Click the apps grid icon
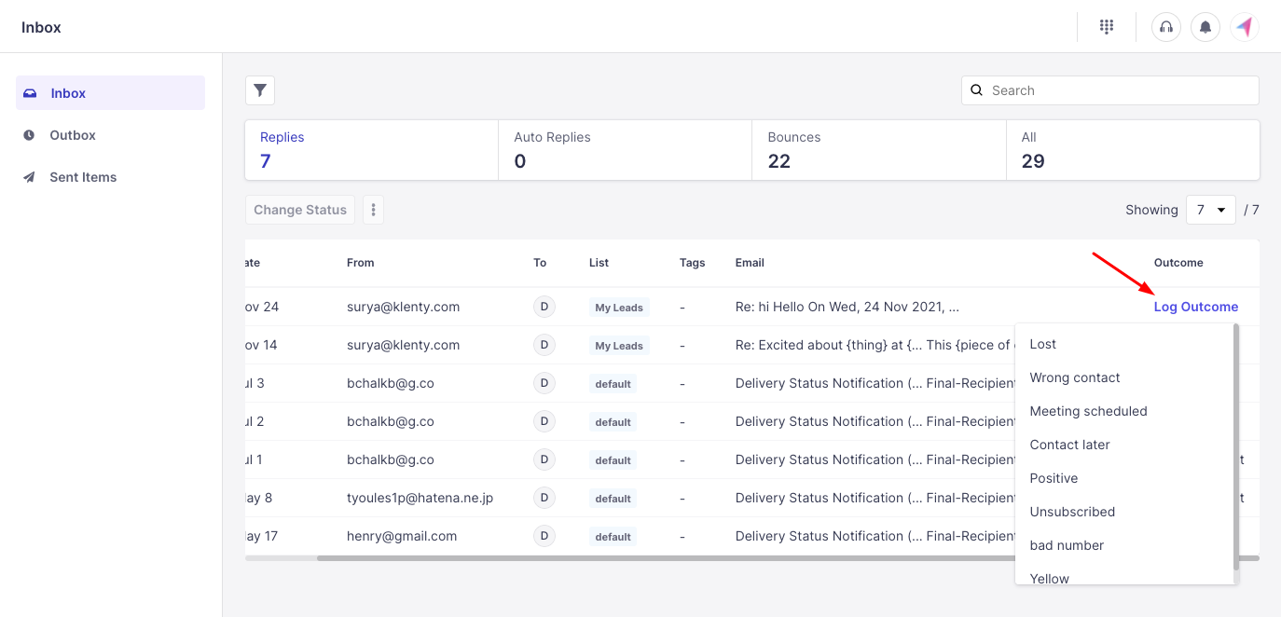 [x=1107, y=27]
